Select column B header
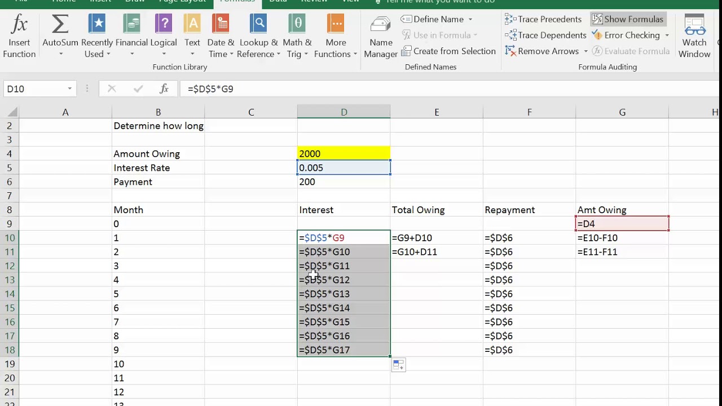 click(158, 112)
